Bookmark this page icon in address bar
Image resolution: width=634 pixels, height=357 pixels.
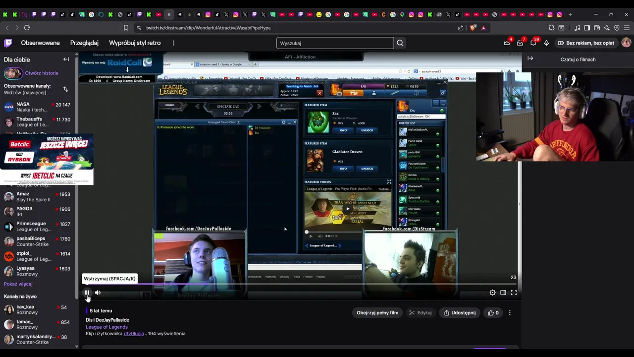[x=126, y=28]
